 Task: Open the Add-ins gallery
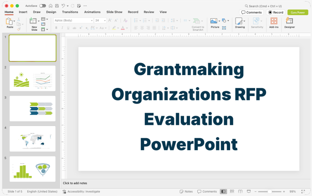[x=274, y=21]
